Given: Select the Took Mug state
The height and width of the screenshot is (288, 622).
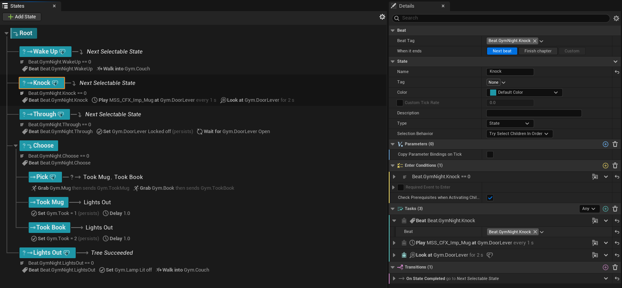Looking at the screenshot, I should [x=49, y=202].
